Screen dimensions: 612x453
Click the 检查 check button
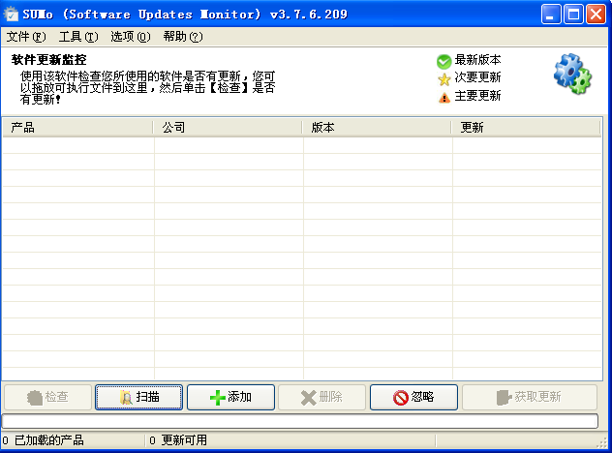(x=47, y=397)
